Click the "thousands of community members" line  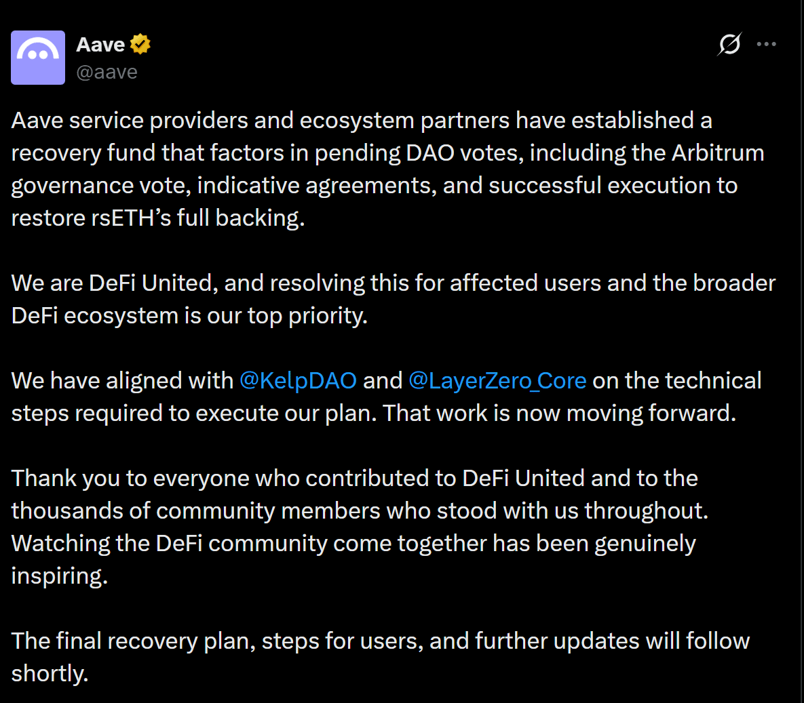pyautogui.click(x=360, y=511)
